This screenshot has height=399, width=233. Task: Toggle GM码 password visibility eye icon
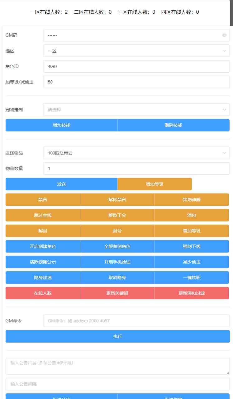tap(224, 35)
